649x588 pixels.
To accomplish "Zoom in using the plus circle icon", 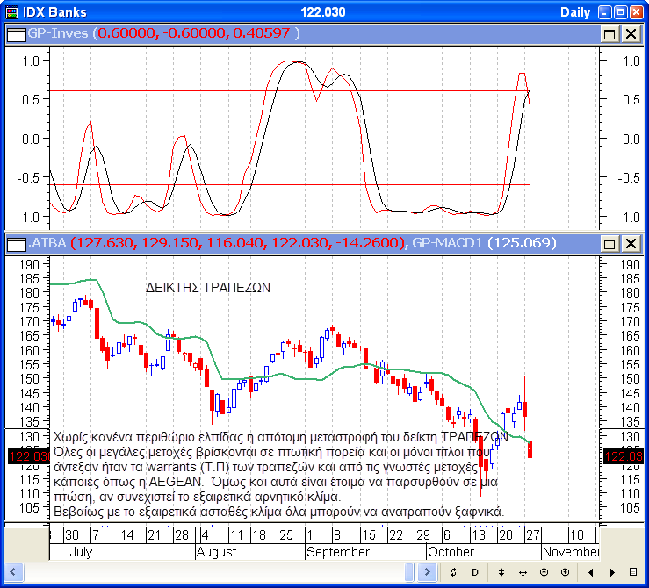I will 565,572.
